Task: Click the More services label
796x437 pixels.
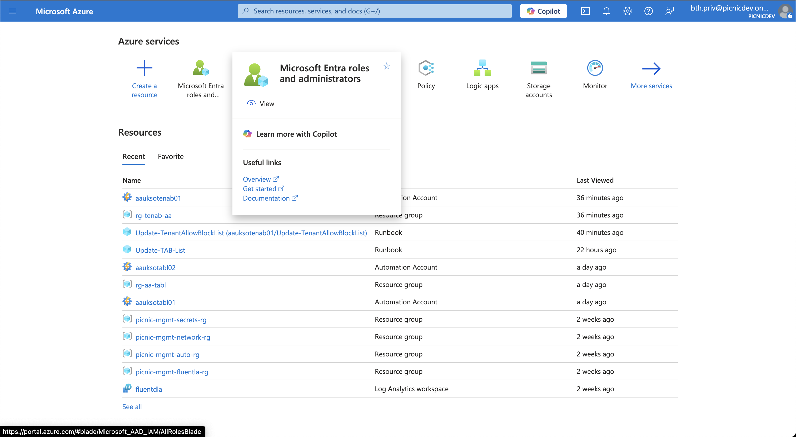Action: tap(651, 86)
